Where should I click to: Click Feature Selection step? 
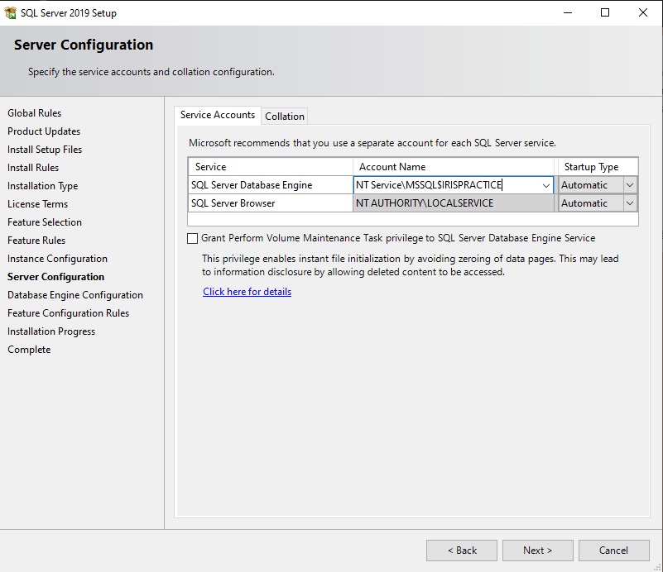click(x=45, y=222)
